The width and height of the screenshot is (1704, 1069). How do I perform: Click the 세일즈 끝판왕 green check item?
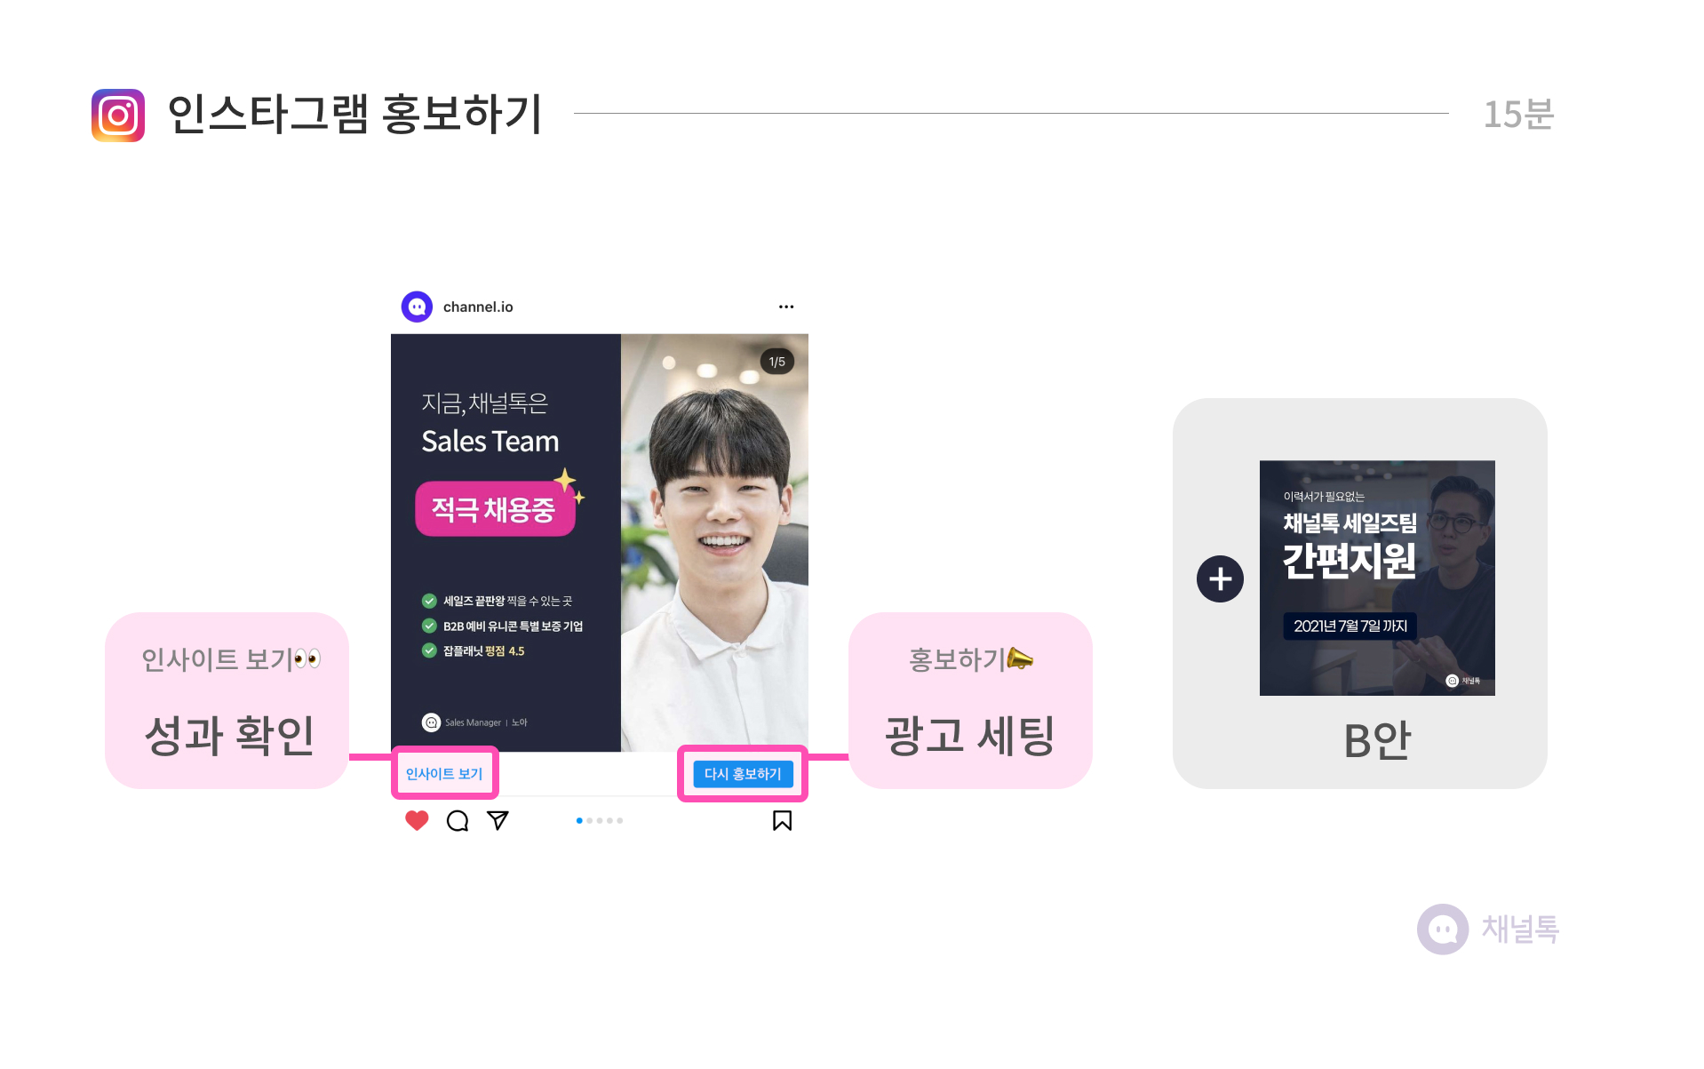[498, 601]
